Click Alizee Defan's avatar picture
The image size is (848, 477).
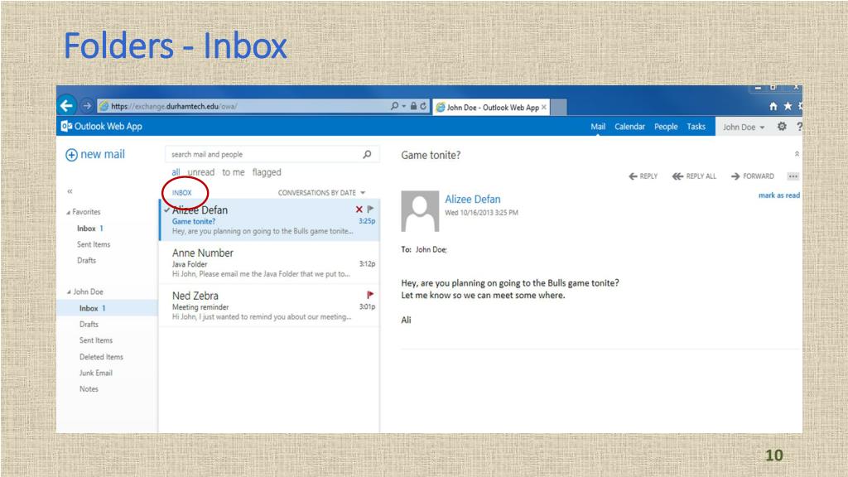pyautogui.click(x=420, y=211)
